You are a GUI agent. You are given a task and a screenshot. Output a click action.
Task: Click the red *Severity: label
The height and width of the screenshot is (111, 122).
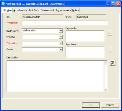tap(12, 43)
